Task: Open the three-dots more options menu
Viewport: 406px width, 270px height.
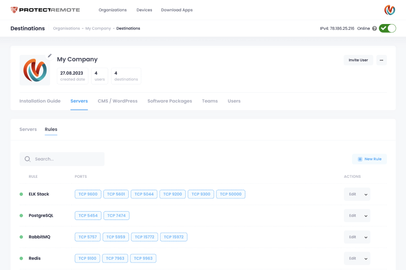Action: pyautogui.click(x=382, y=60)
